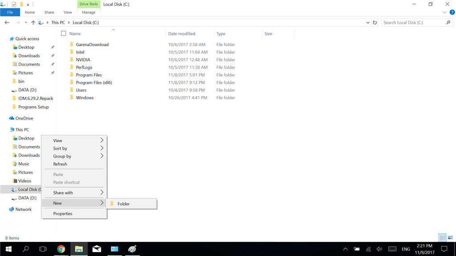The width and height of the screenshot is (456, 256).
Task: Click Quick access in navigation pane
Action: [27, 39]
